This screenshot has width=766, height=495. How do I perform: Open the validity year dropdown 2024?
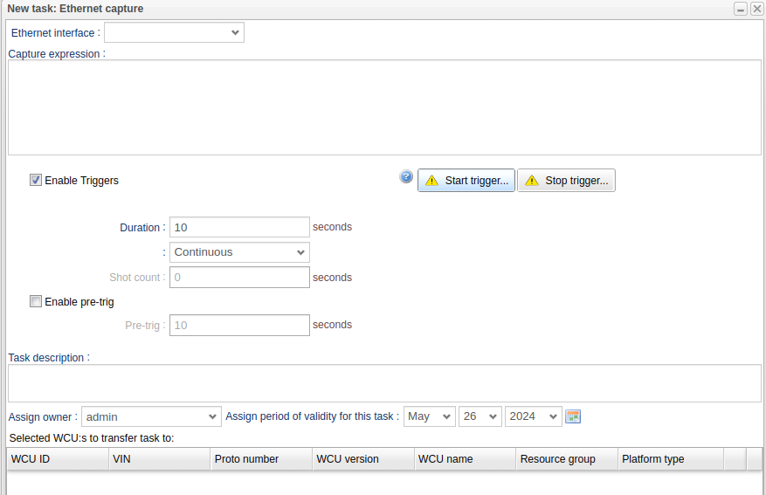(533, 416)
